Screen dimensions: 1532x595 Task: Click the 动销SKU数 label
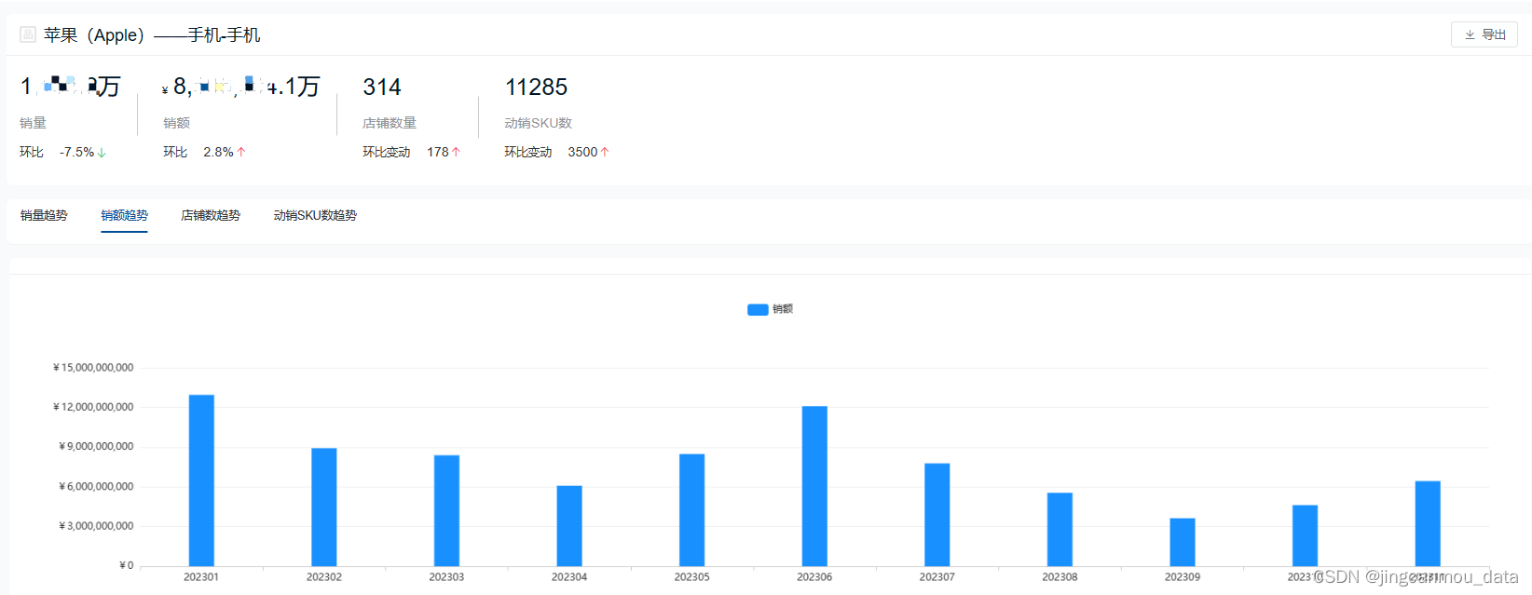(x=538, y=123)
